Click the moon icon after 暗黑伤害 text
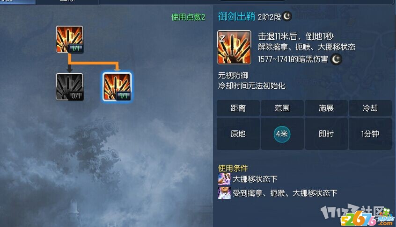This screenshot has height=227, width=396. tap(336, 59)
